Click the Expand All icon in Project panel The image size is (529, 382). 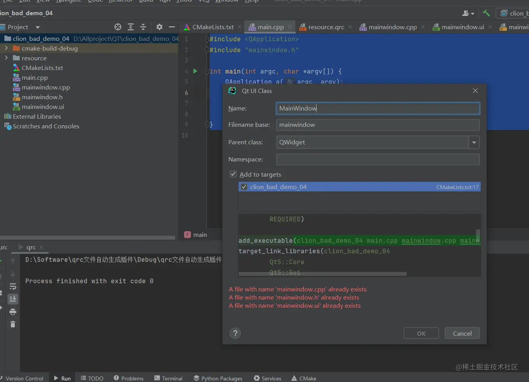coord(131,27)
